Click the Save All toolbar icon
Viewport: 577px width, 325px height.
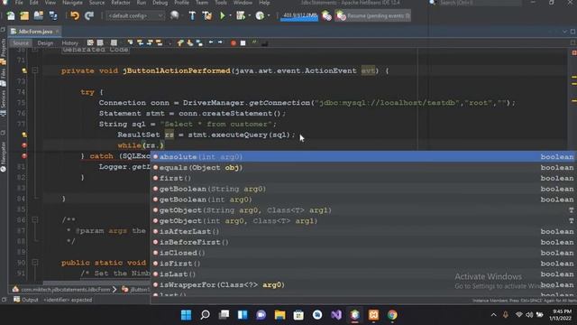click(53, 16)
